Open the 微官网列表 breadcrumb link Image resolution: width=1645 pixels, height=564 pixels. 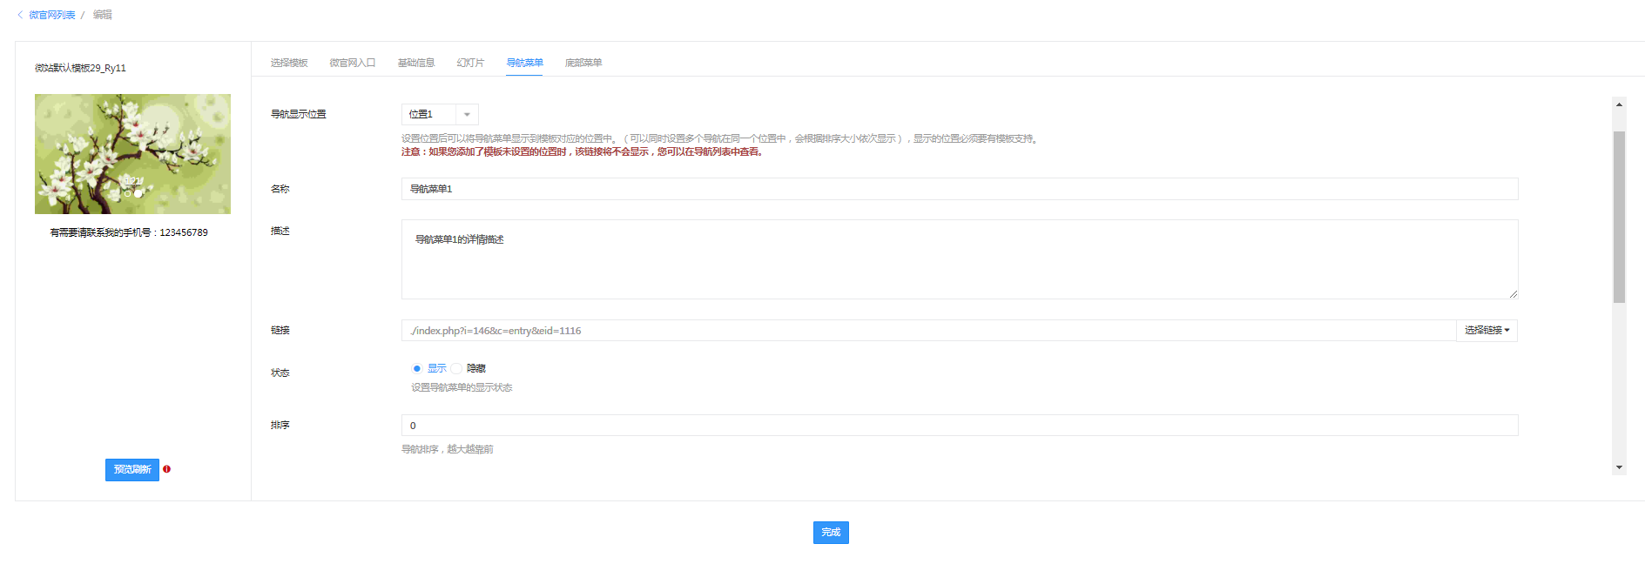point(52,15)
